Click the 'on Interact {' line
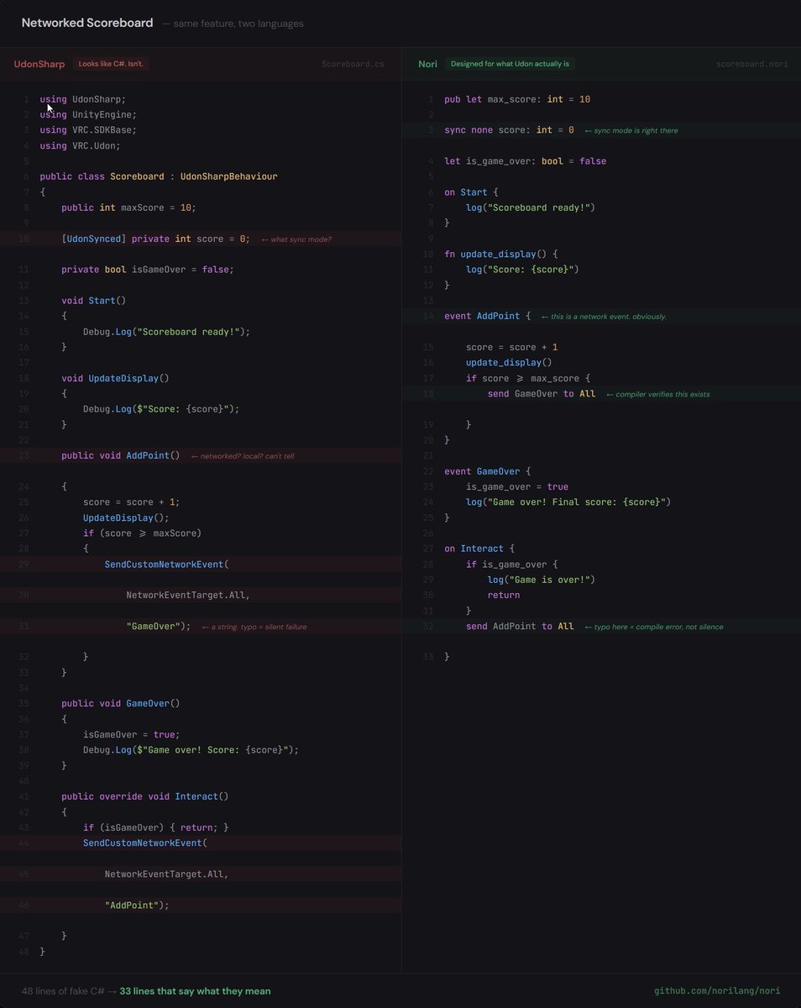Viewport: 801px width, 1008px height. pos(479,549)
